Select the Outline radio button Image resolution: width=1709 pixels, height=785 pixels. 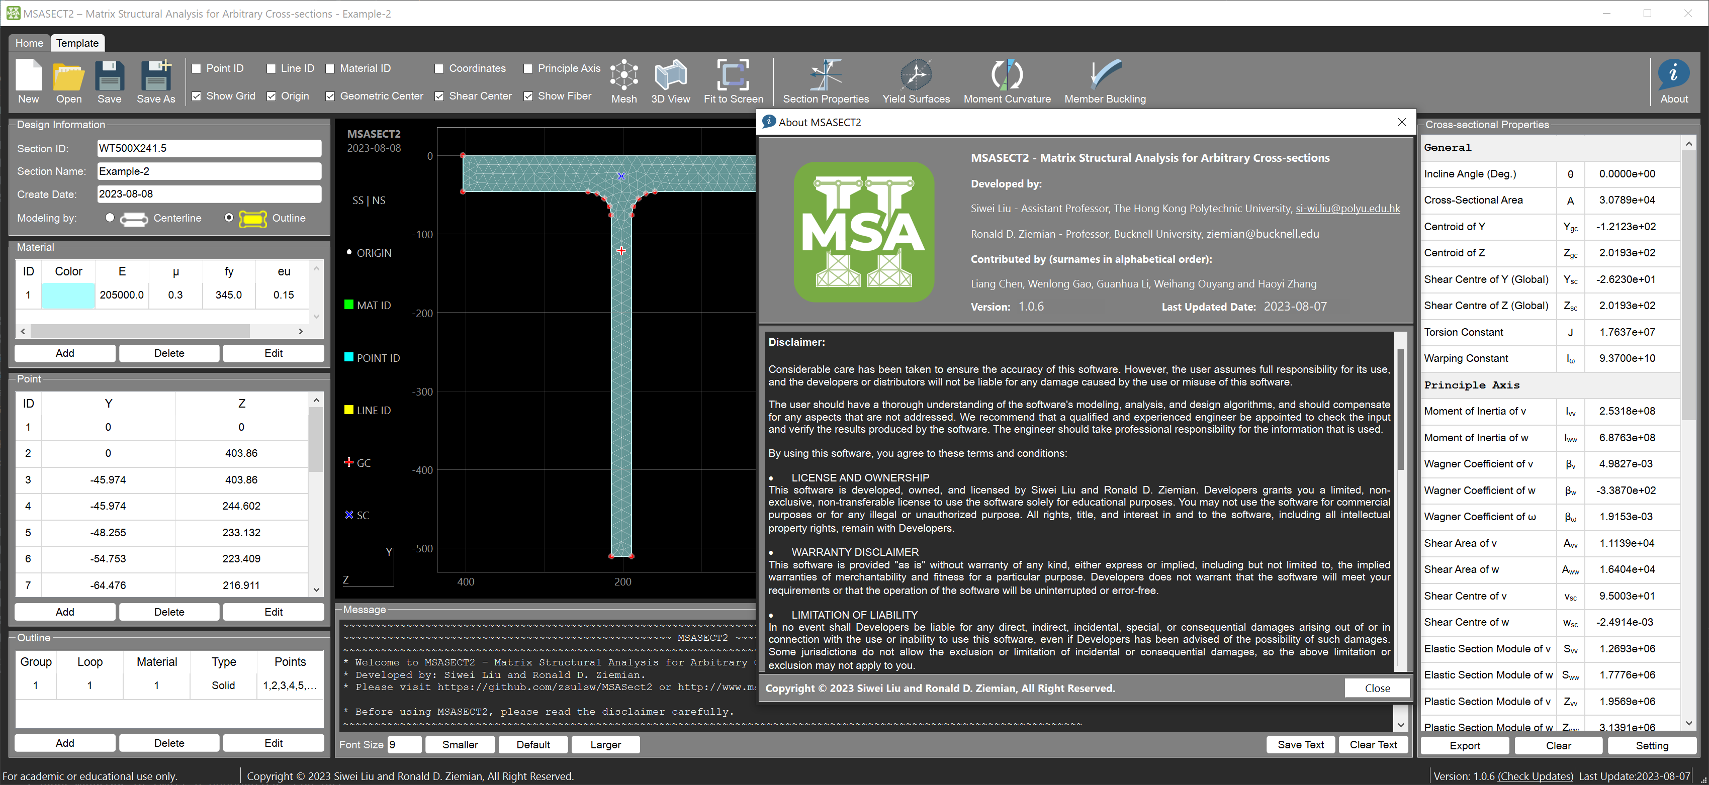227,219
